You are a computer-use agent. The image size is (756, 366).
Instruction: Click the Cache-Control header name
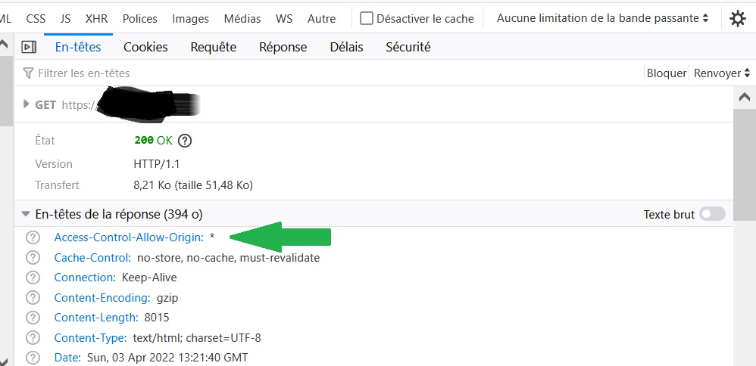[92, 258]
